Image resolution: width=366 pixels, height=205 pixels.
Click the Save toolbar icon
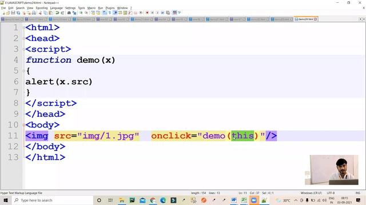[x=13, y=13]
